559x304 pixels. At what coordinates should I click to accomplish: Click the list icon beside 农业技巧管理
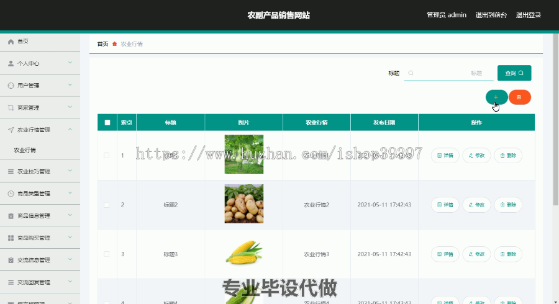pos(11,171)
